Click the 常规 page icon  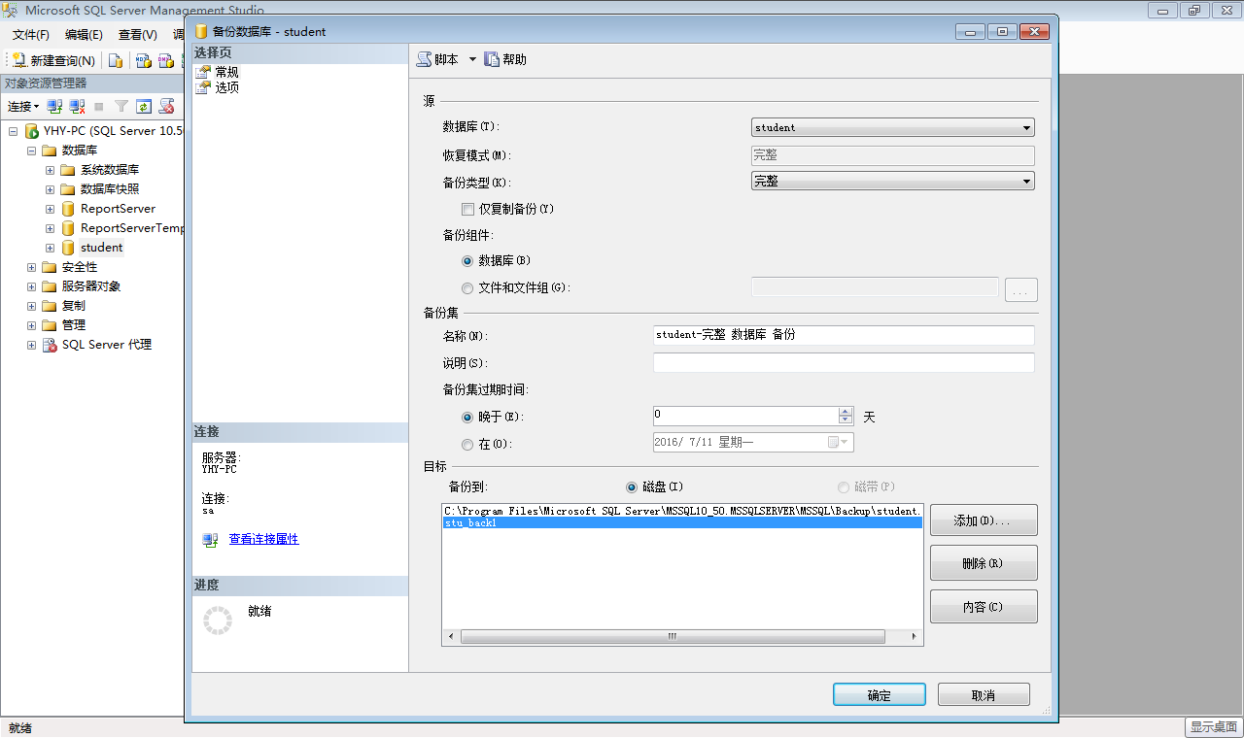203,72
